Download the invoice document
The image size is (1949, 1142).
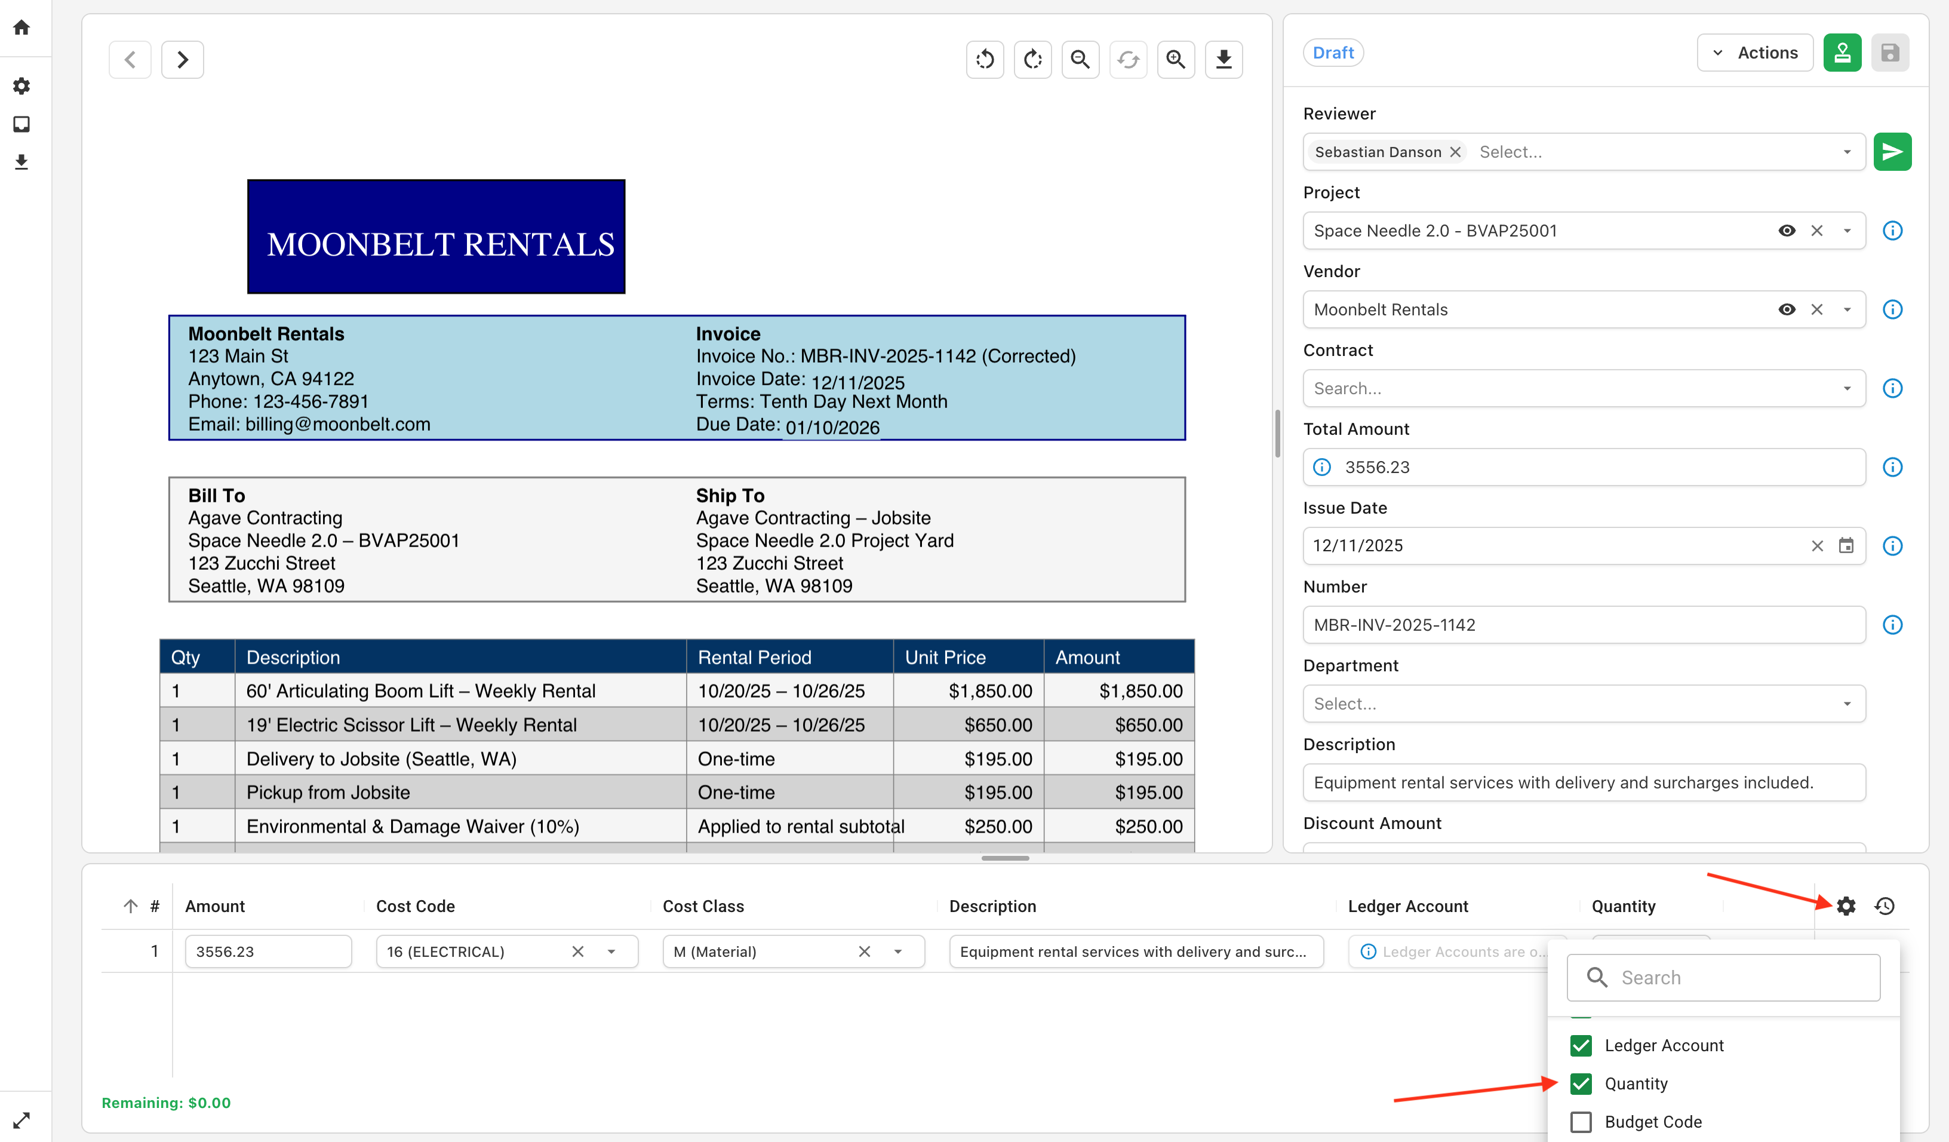[1223, 60]
